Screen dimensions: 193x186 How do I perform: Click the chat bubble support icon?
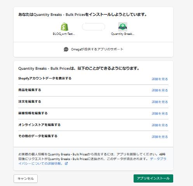coord(66,49)
